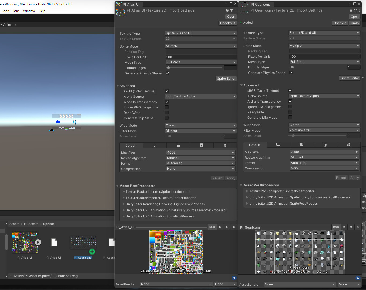
Task: Click the help icon in the Import Settings header
Action: pos(227,10)
